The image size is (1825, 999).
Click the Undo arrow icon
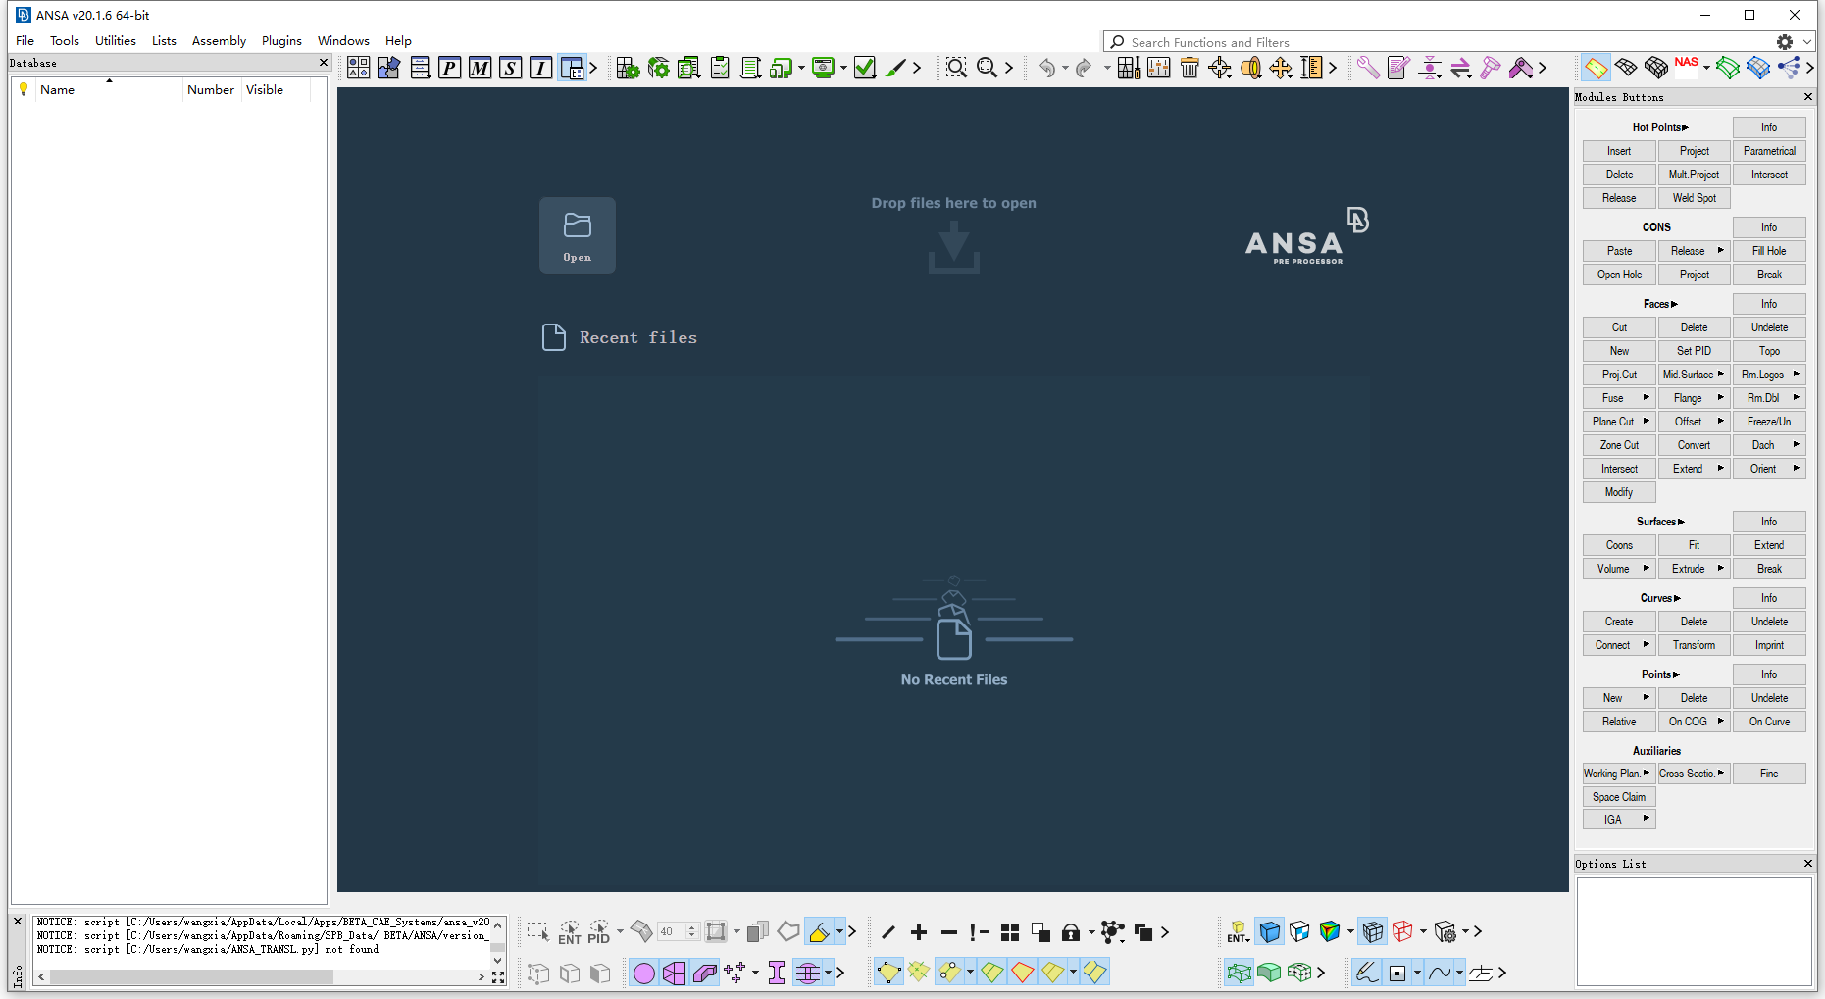[1047, 68]
